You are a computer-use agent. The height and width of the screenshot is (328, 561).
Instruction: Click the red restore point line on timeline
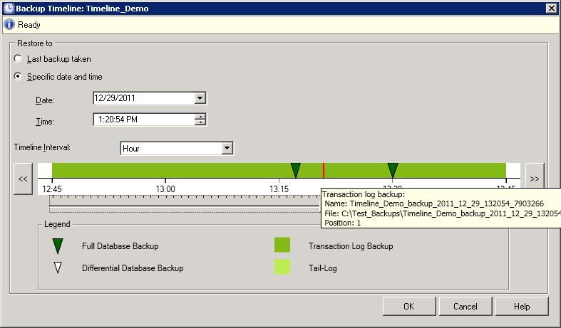coord(324,170)
